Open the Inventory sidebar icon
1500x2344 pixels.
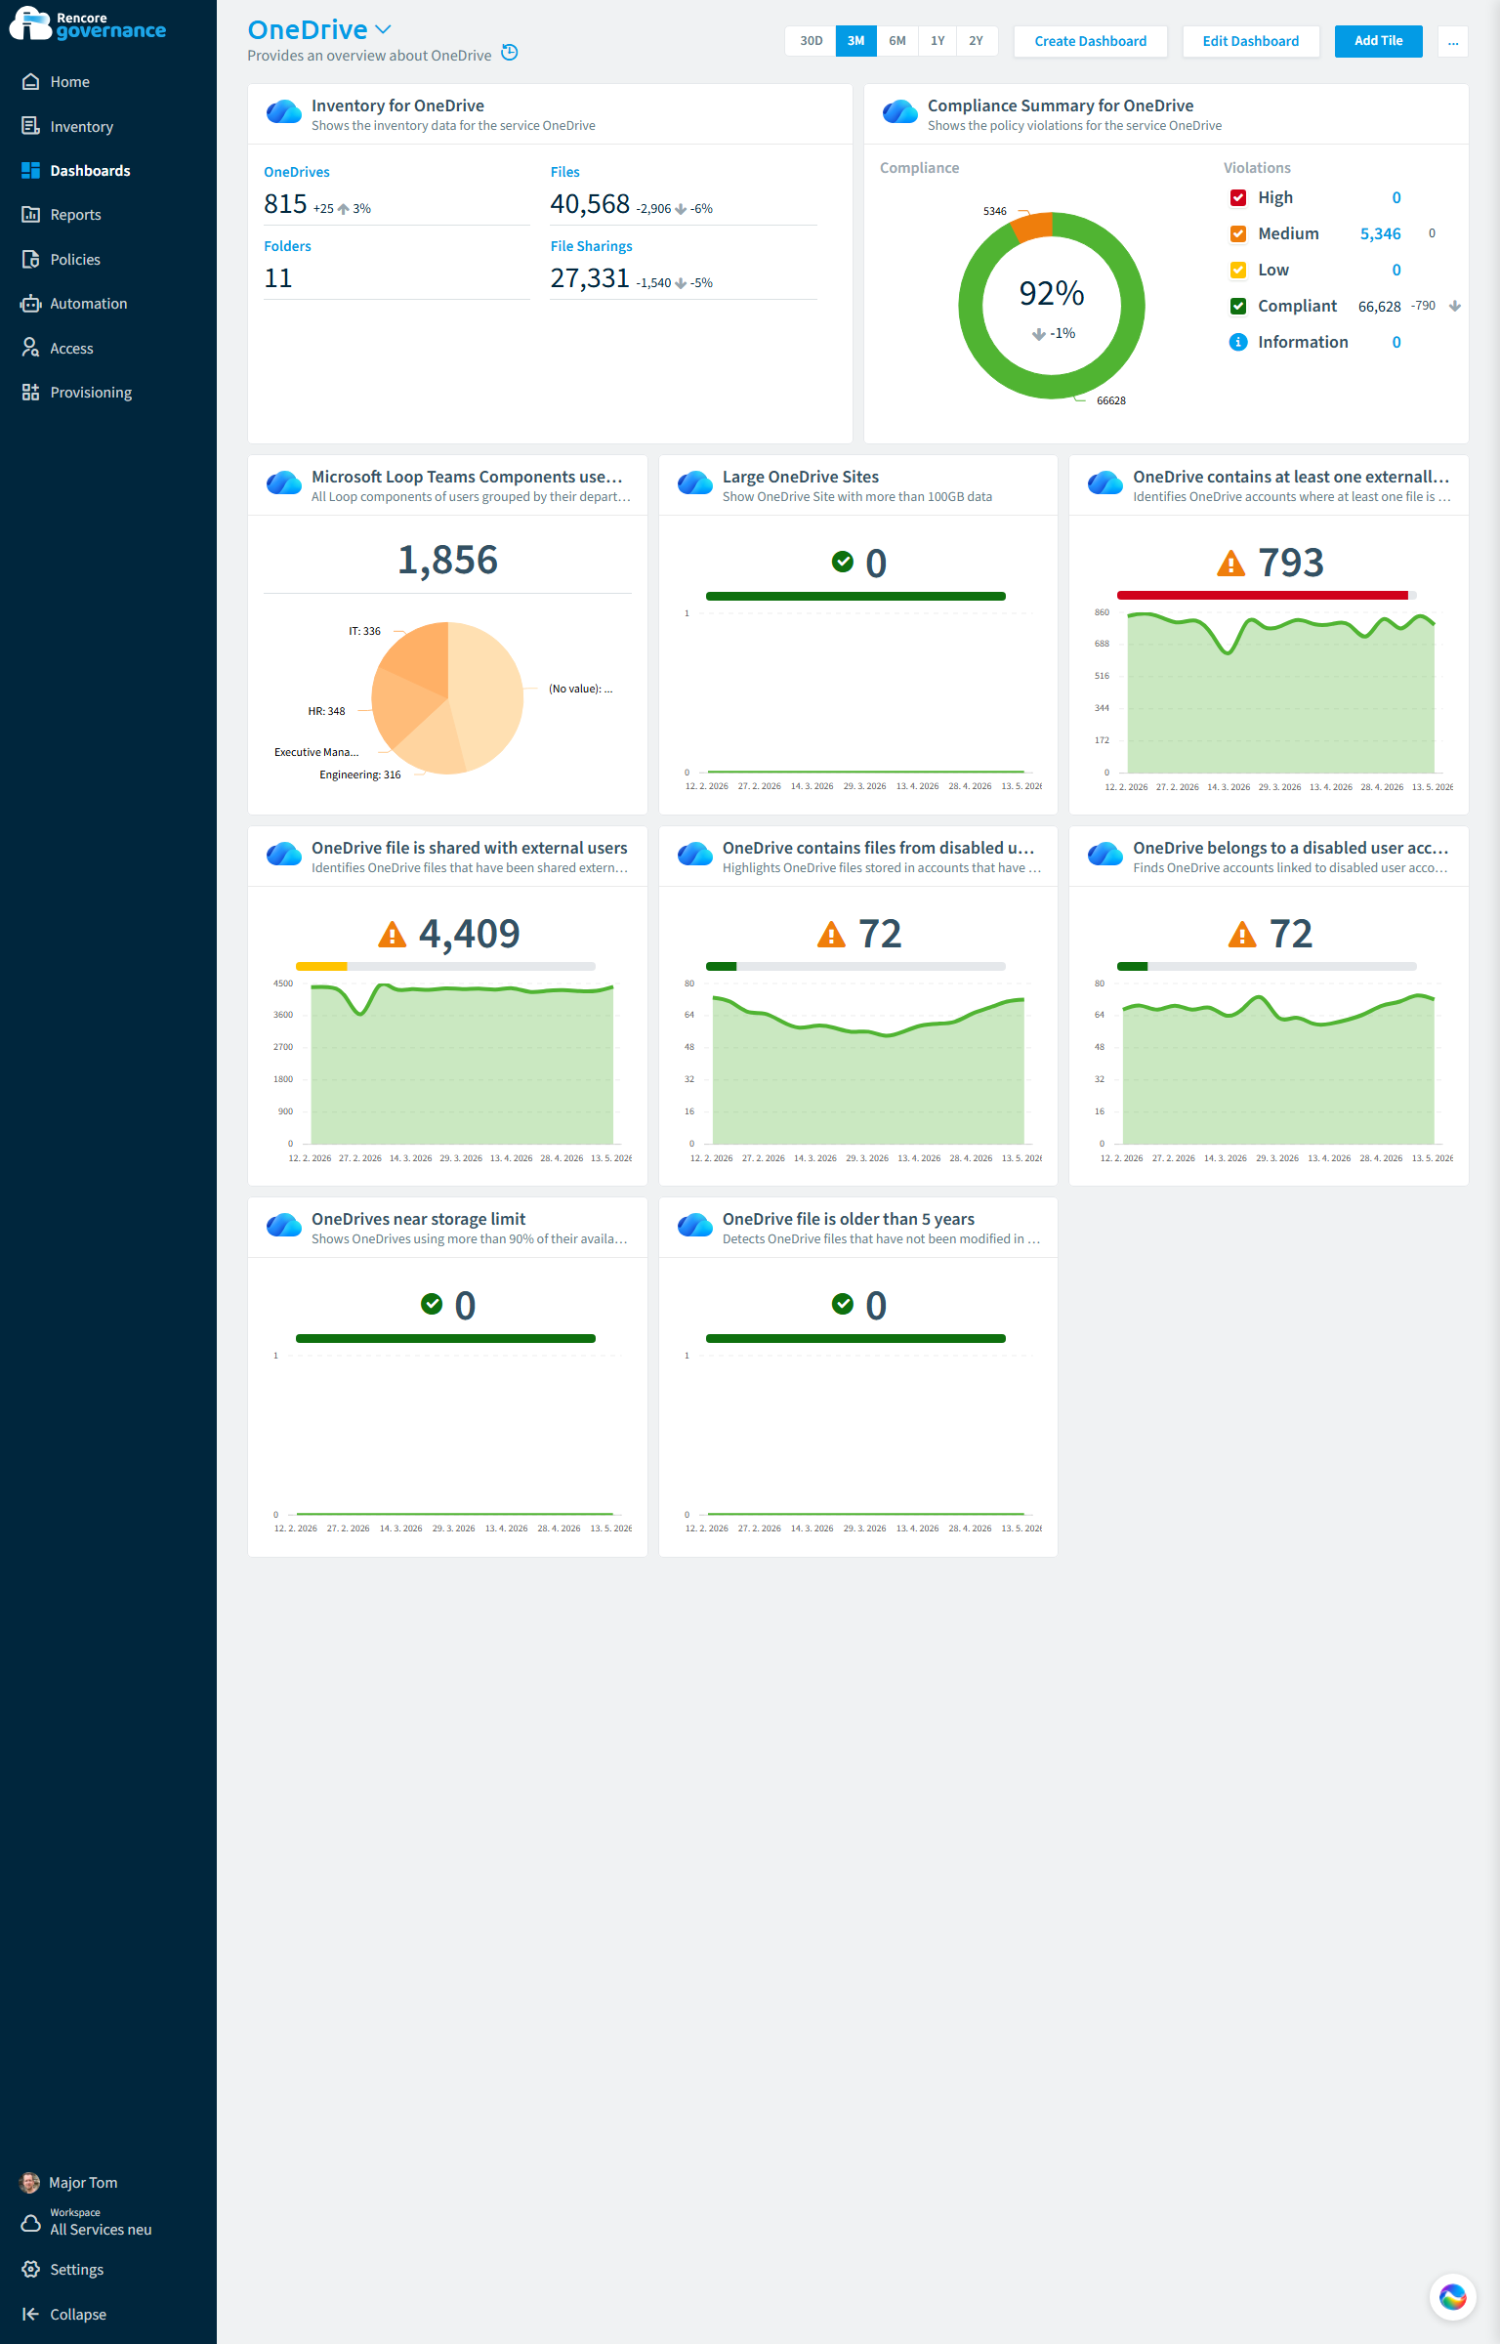click(30, 126)
